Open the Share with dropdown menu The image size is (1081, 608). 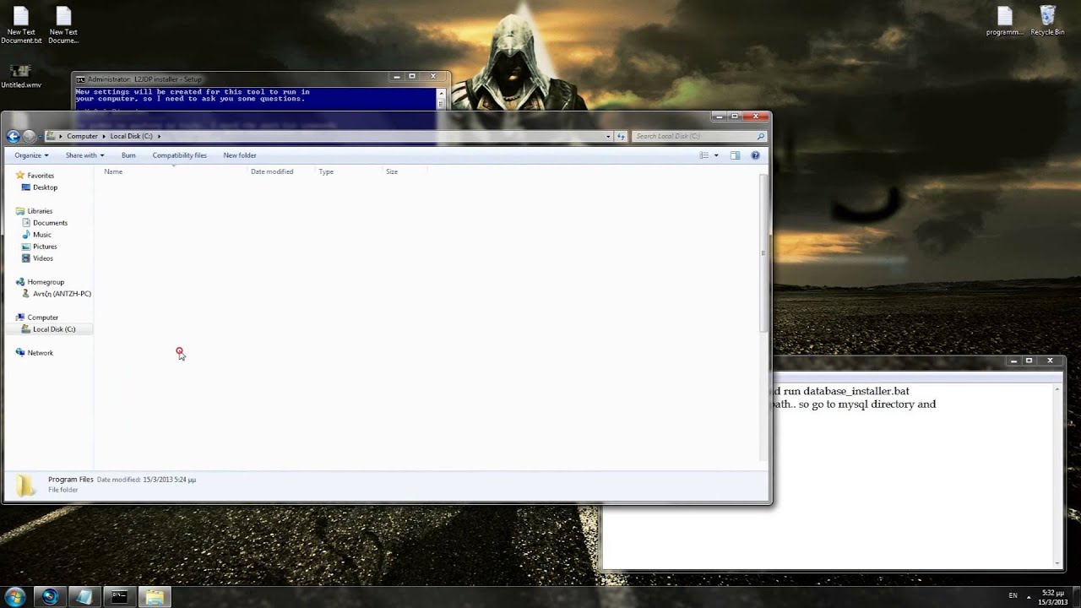84,155
